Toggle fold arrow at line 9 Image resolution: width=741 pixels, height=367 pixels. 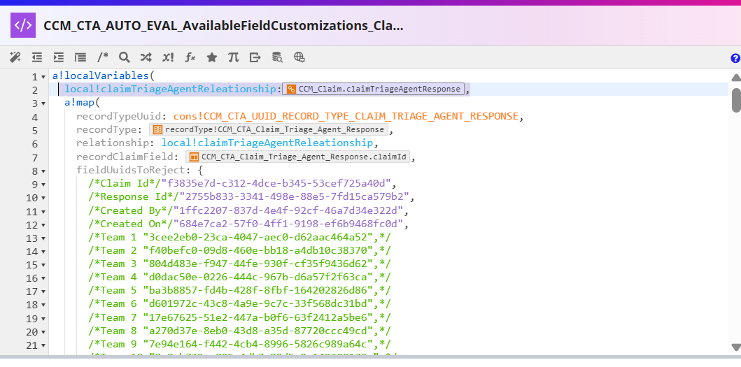point(43,185)
